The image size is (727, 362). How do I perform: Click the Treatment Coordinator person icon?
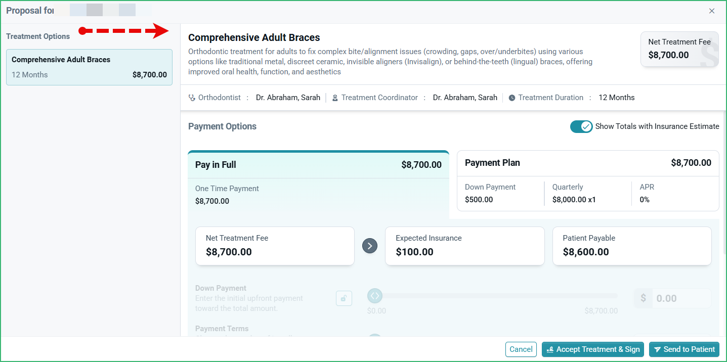[x=335, y=98]
